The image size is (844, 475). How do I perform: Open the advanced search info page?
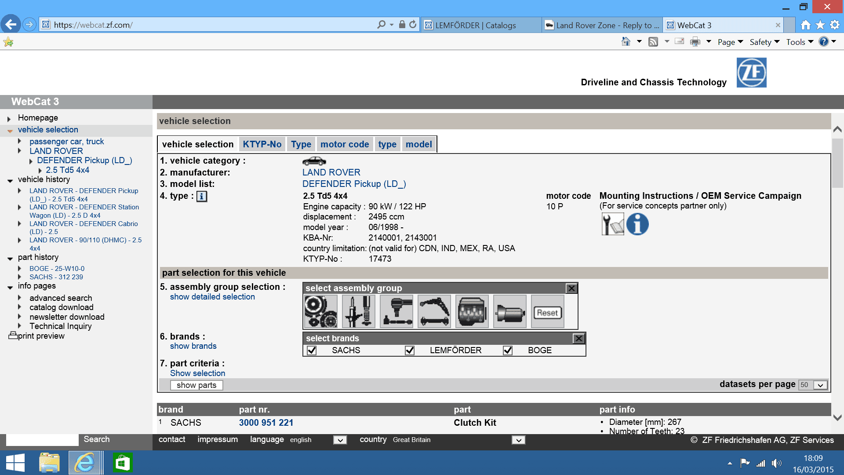pyautogui.click(x=61, y=298)
